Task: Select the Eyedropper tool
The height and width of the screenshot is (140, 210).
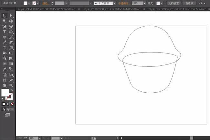Action: (5, 69)
